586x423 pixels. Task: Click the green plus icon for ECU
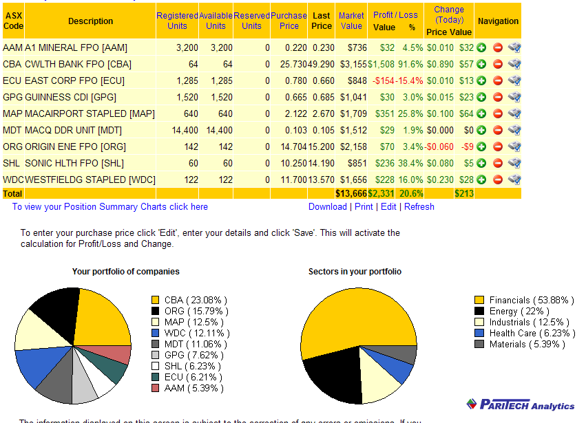[x=481, y=80]
